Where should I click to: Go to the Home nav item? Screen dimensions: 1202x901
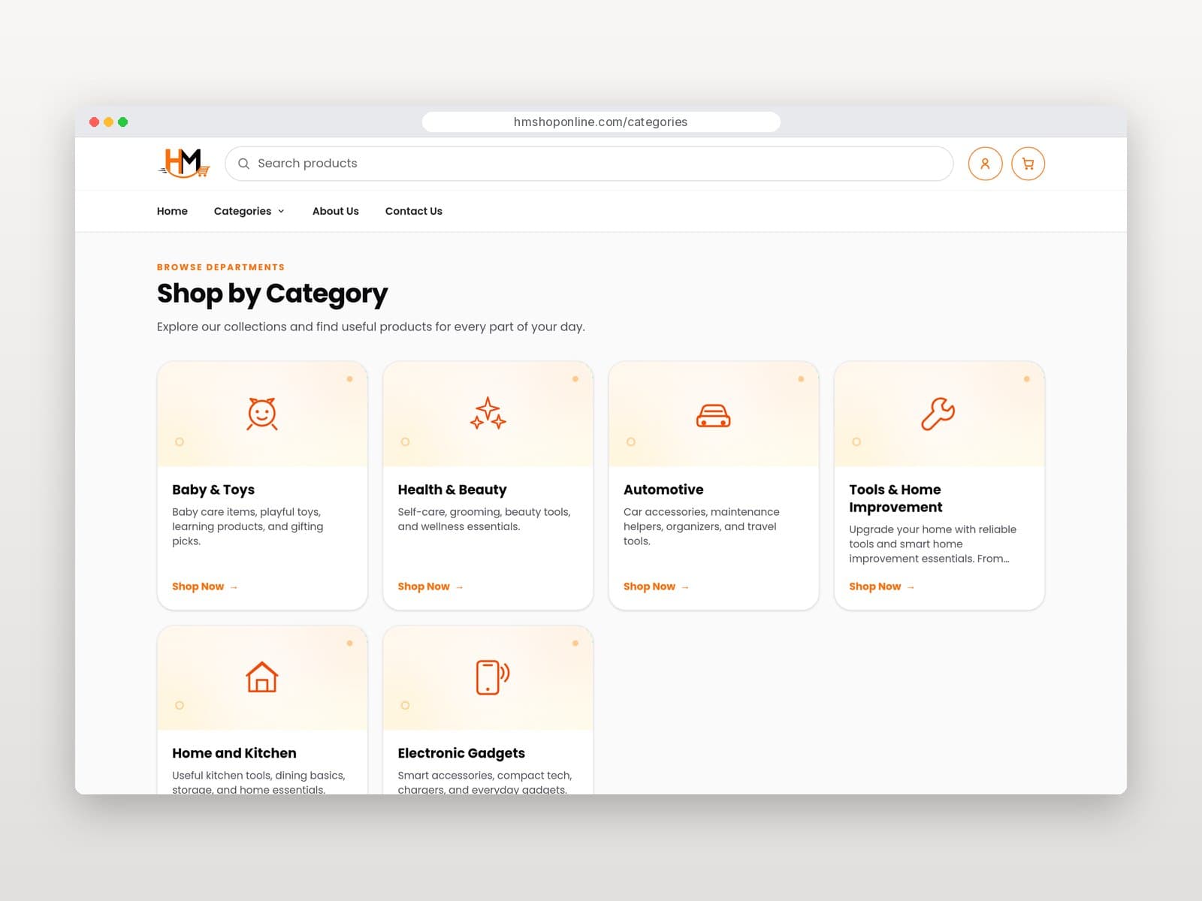pyautogui.click(x=172, y=211)
